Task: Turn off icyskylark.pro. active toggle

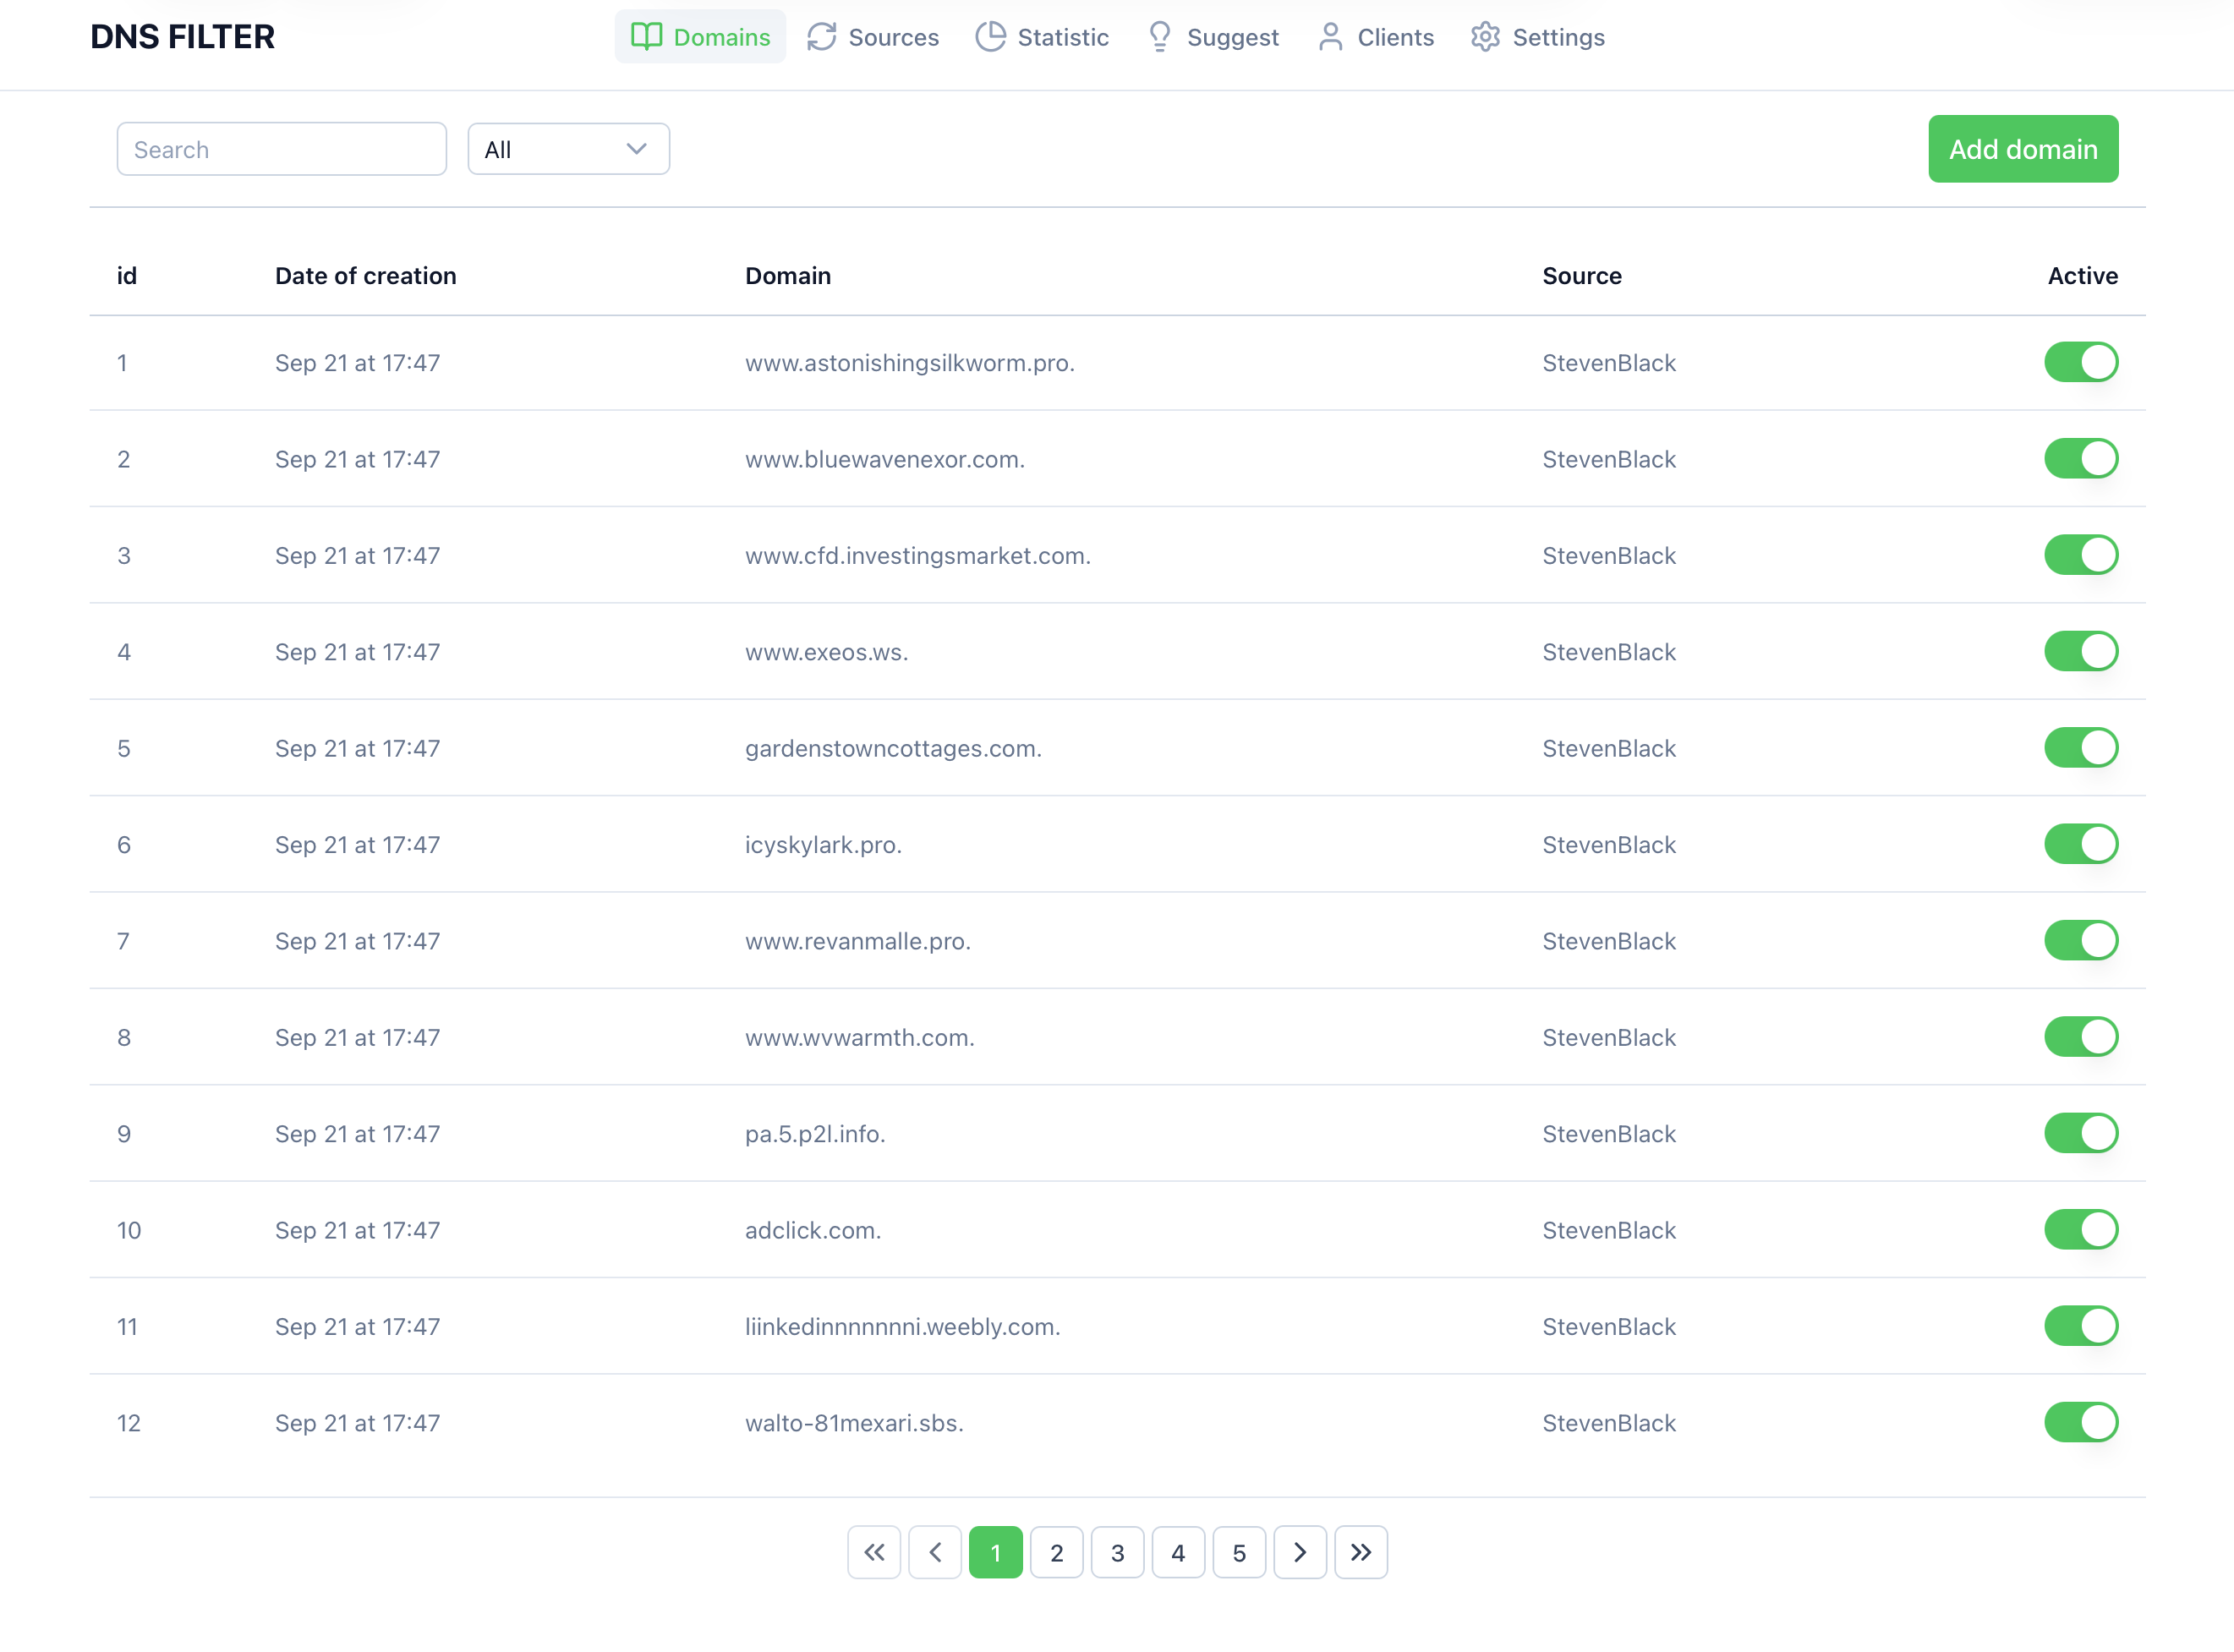Action: [2081, 844]
